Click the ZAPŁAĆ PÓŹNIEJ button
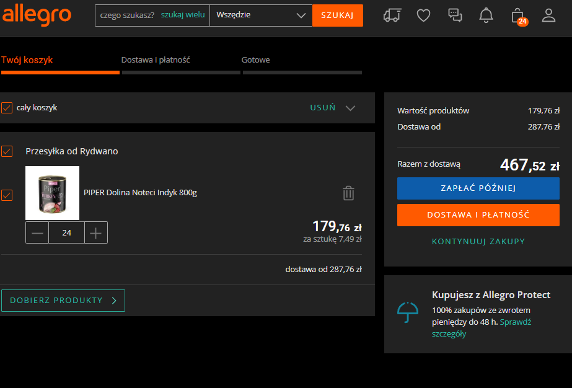 tap(478, 188)
